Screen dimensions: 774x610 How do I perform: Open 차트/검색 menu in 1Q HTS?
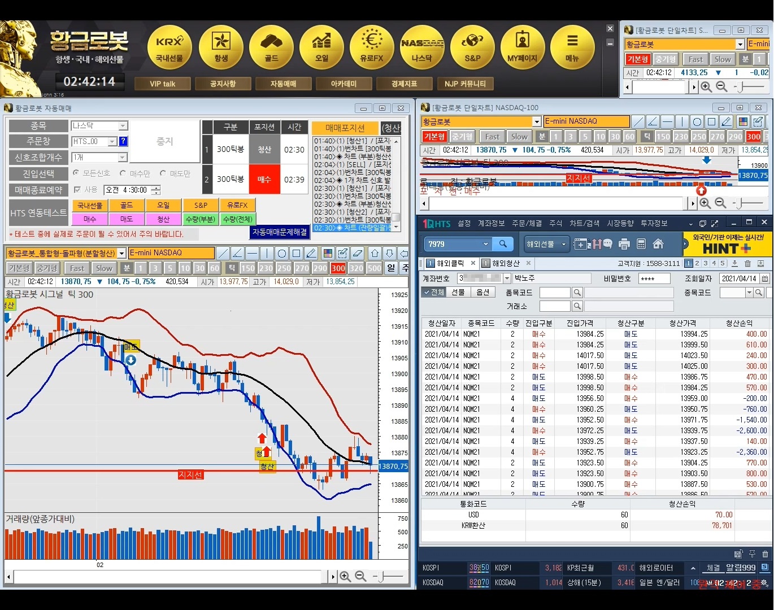584,224
